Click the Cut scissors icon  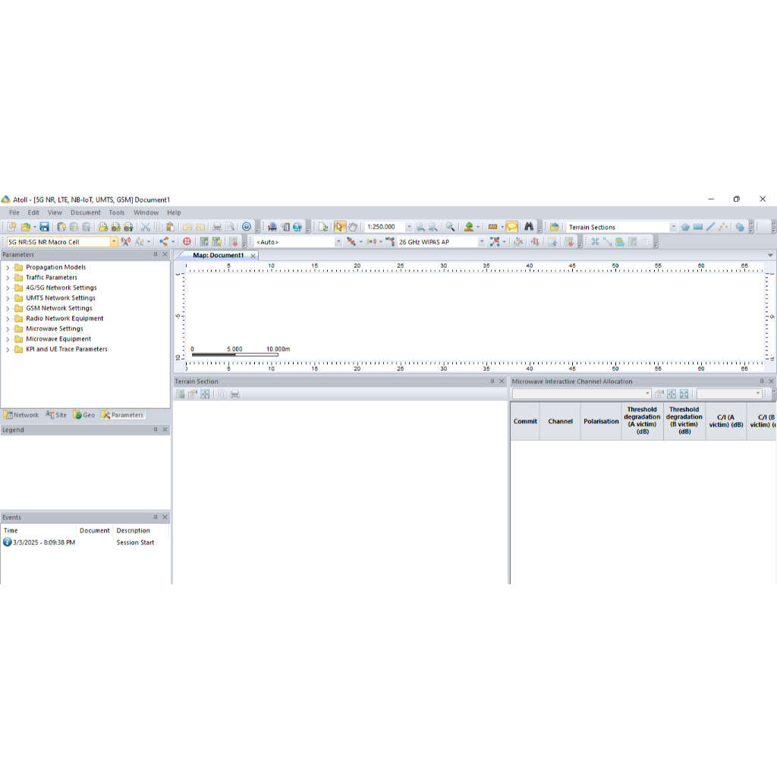tap(145, 227)
